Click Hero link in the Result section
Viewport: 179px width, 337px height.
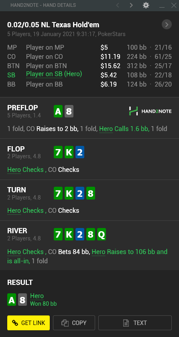(37, 296)
